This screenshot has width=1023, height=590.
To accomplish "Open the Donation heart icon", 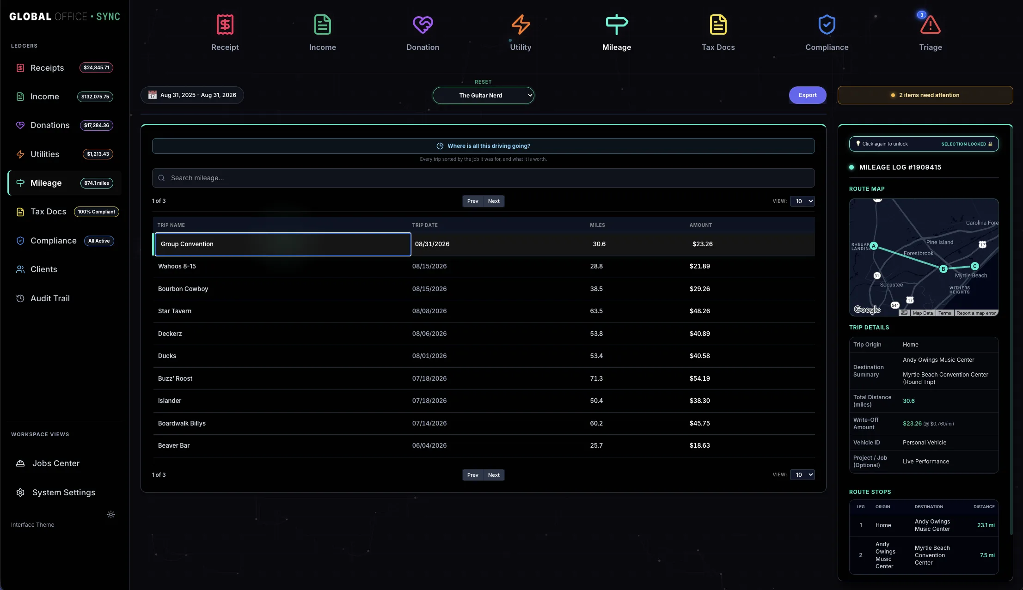I will (423, 24).
